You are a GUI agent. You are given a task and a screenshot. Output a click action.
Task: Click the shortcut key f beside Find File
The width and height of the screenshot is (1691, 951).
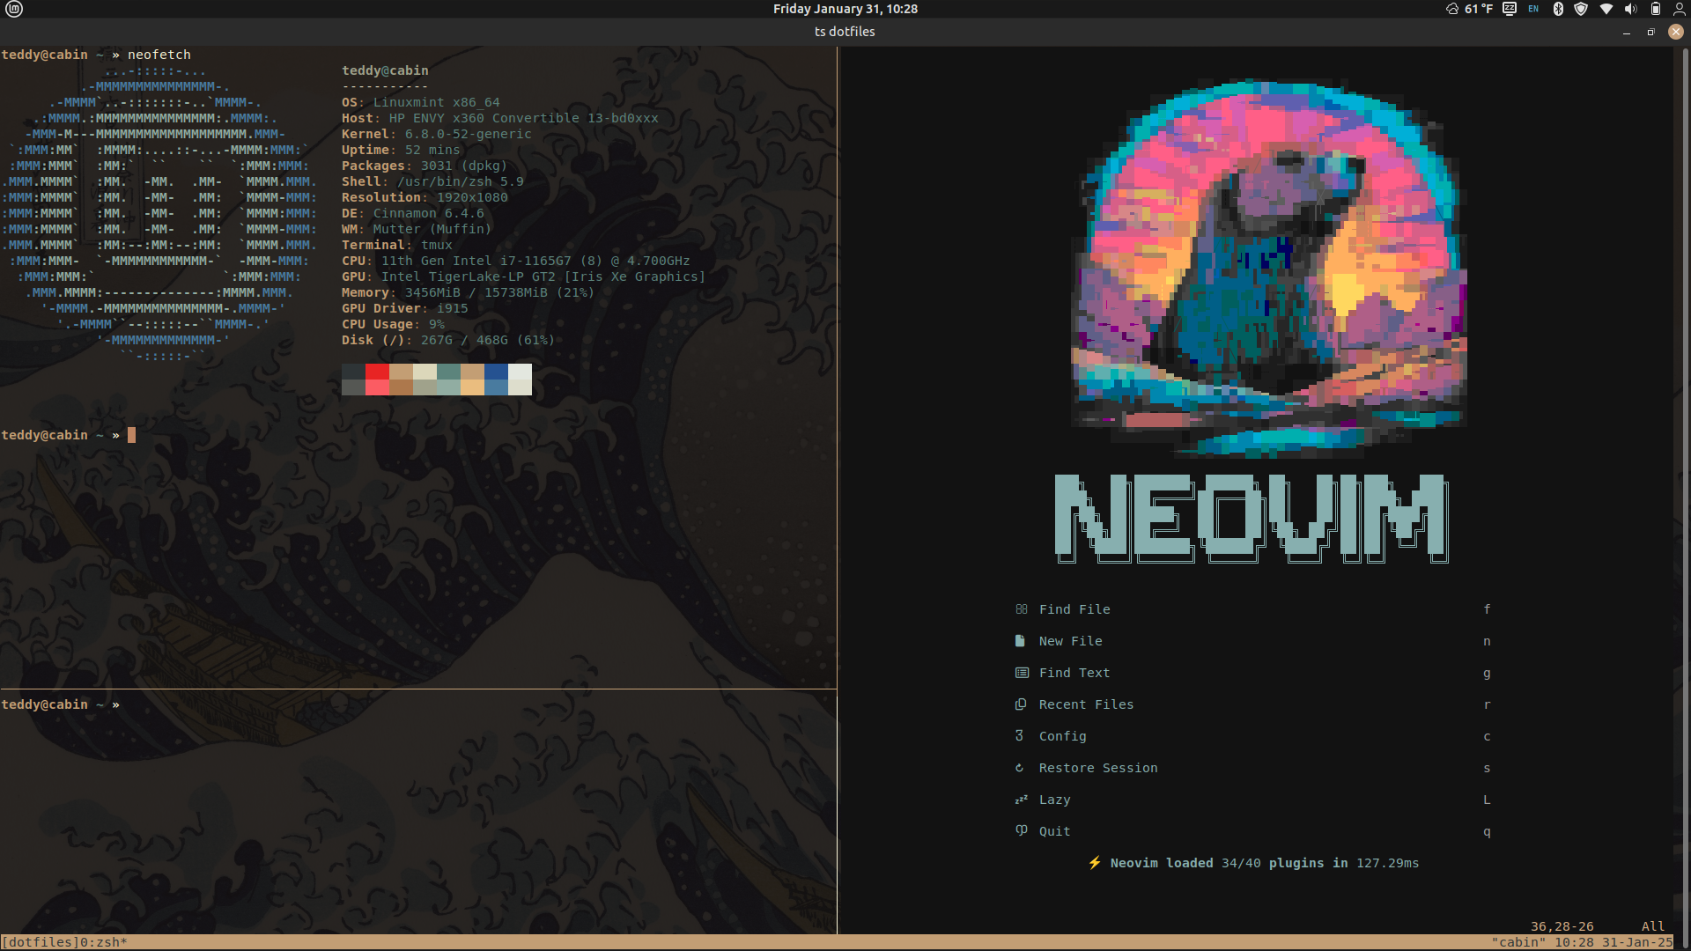point(1487,609)
